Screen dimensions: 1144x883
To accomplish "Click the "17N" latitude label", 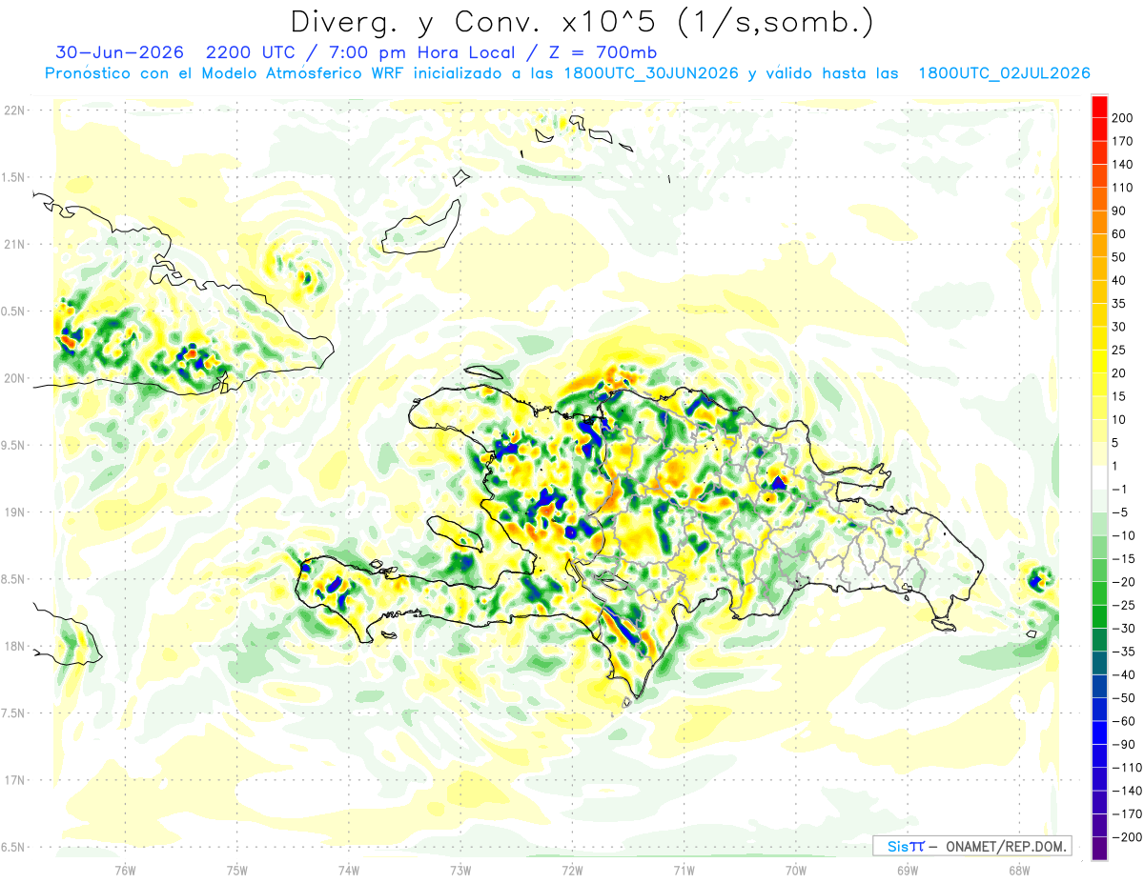I will tap(14, 780).
